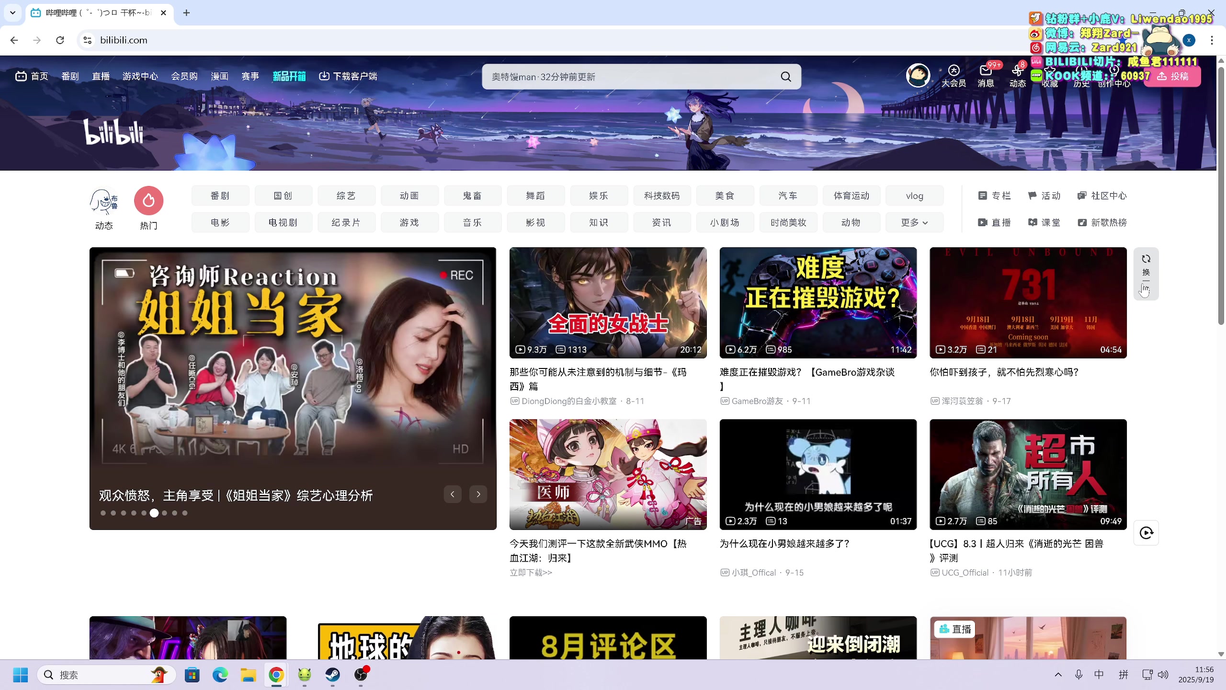The height and width of the screenshot is (690, 1226).
Task: Open 大会员 membership icon
Action: click(954, 76)
